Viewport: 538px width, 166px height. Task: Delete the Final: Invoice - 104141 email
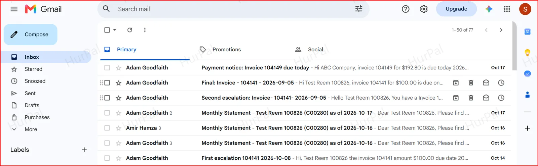[x=471, y=82]
